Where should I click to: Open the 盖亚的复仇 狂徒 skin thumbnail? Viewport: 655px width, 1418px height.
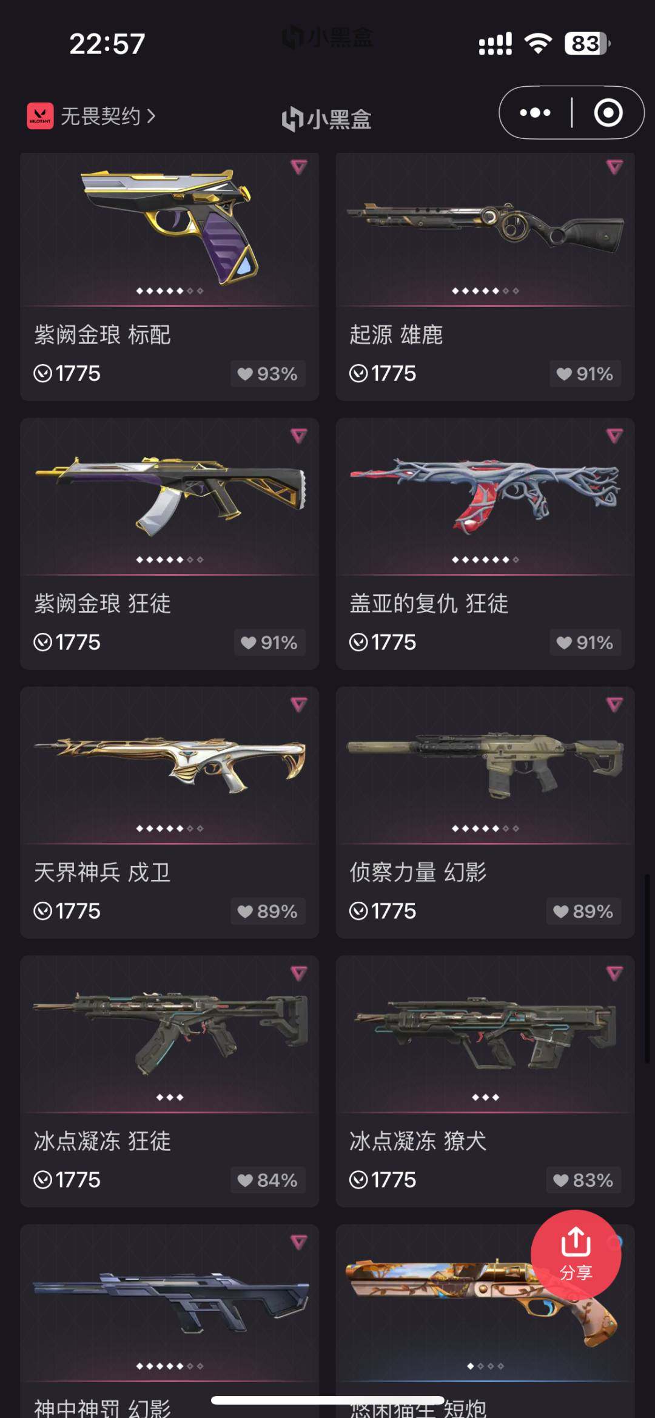(485, 496)
